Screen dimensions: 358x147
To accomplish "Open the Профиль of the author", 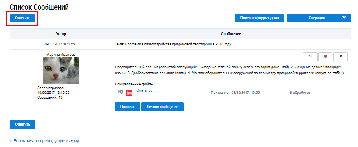I will [127, 107].
